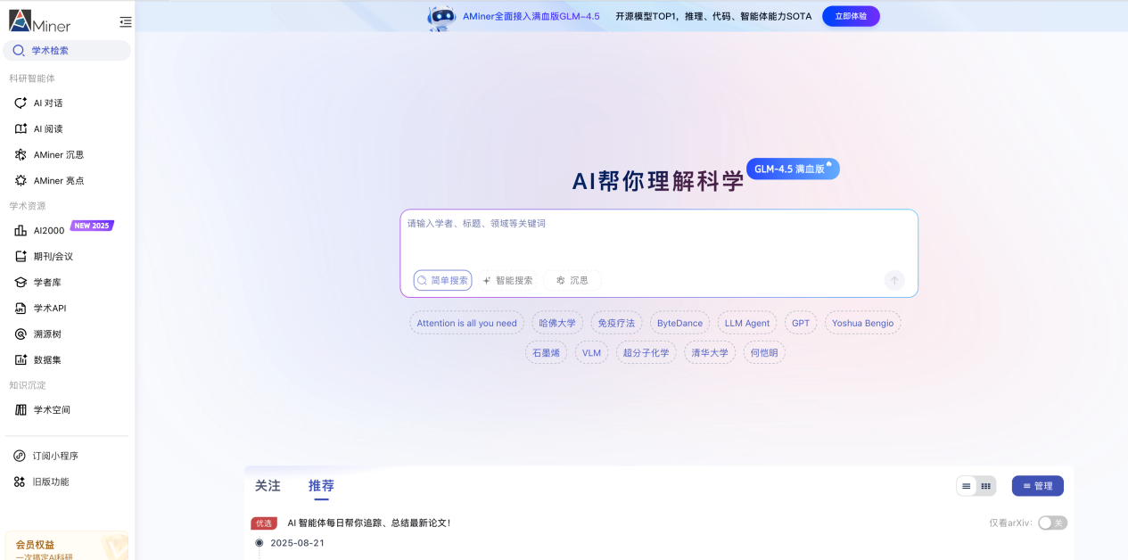
Task: Switch to the 推荐 tab
Action: (321, 486)
